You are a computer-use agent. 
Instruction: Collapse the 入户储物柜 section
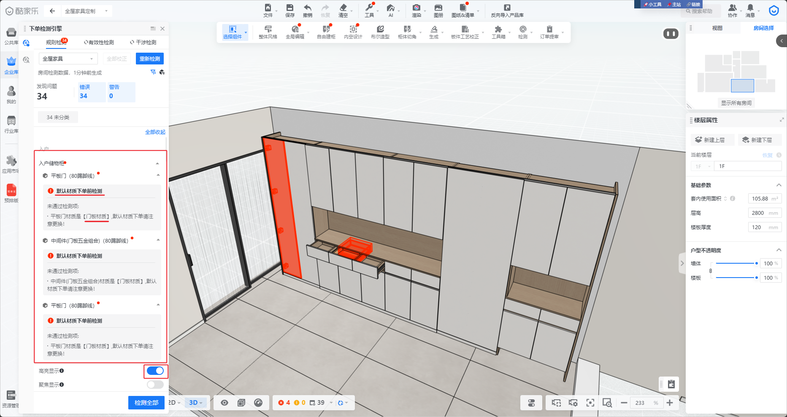point(157,163)
